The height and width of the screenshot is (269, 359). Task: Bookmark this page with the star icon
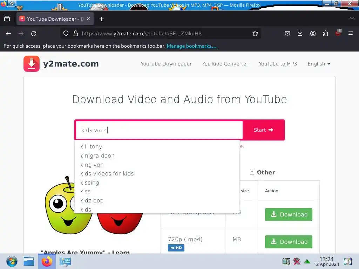coord(255,34)
